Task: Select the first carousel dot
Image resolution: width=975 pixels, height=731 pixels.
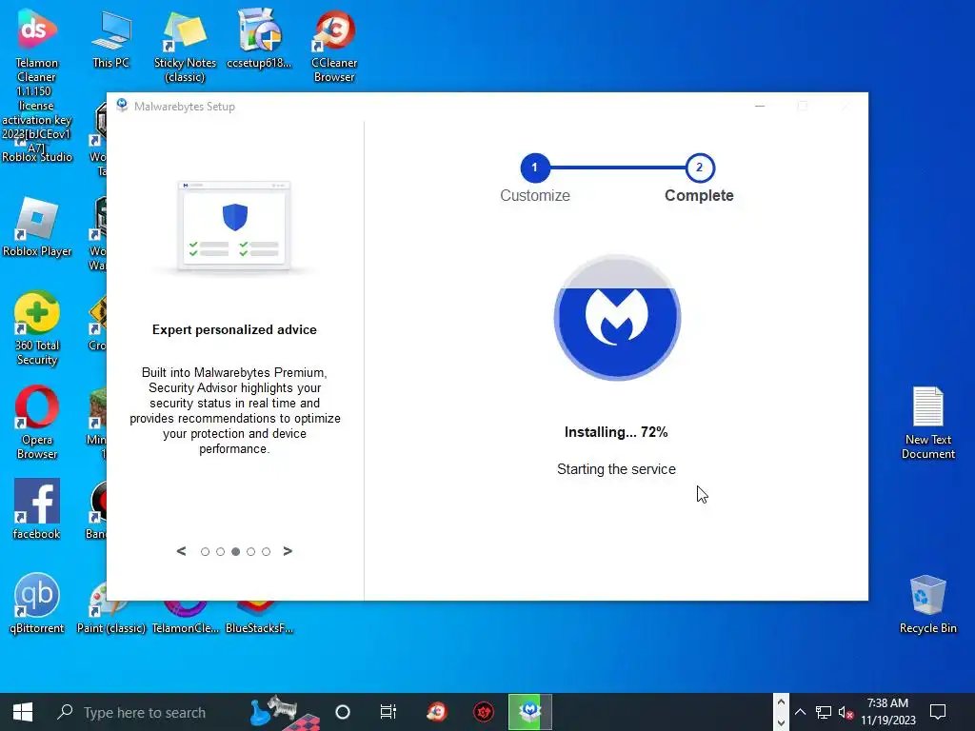Action: (x=205, y=552)
